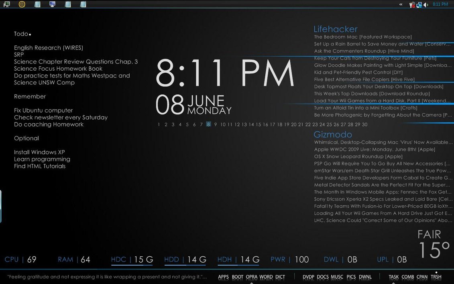Open the DOCS shortcut in launcher
Screen dimensions: 454x284
323,277
